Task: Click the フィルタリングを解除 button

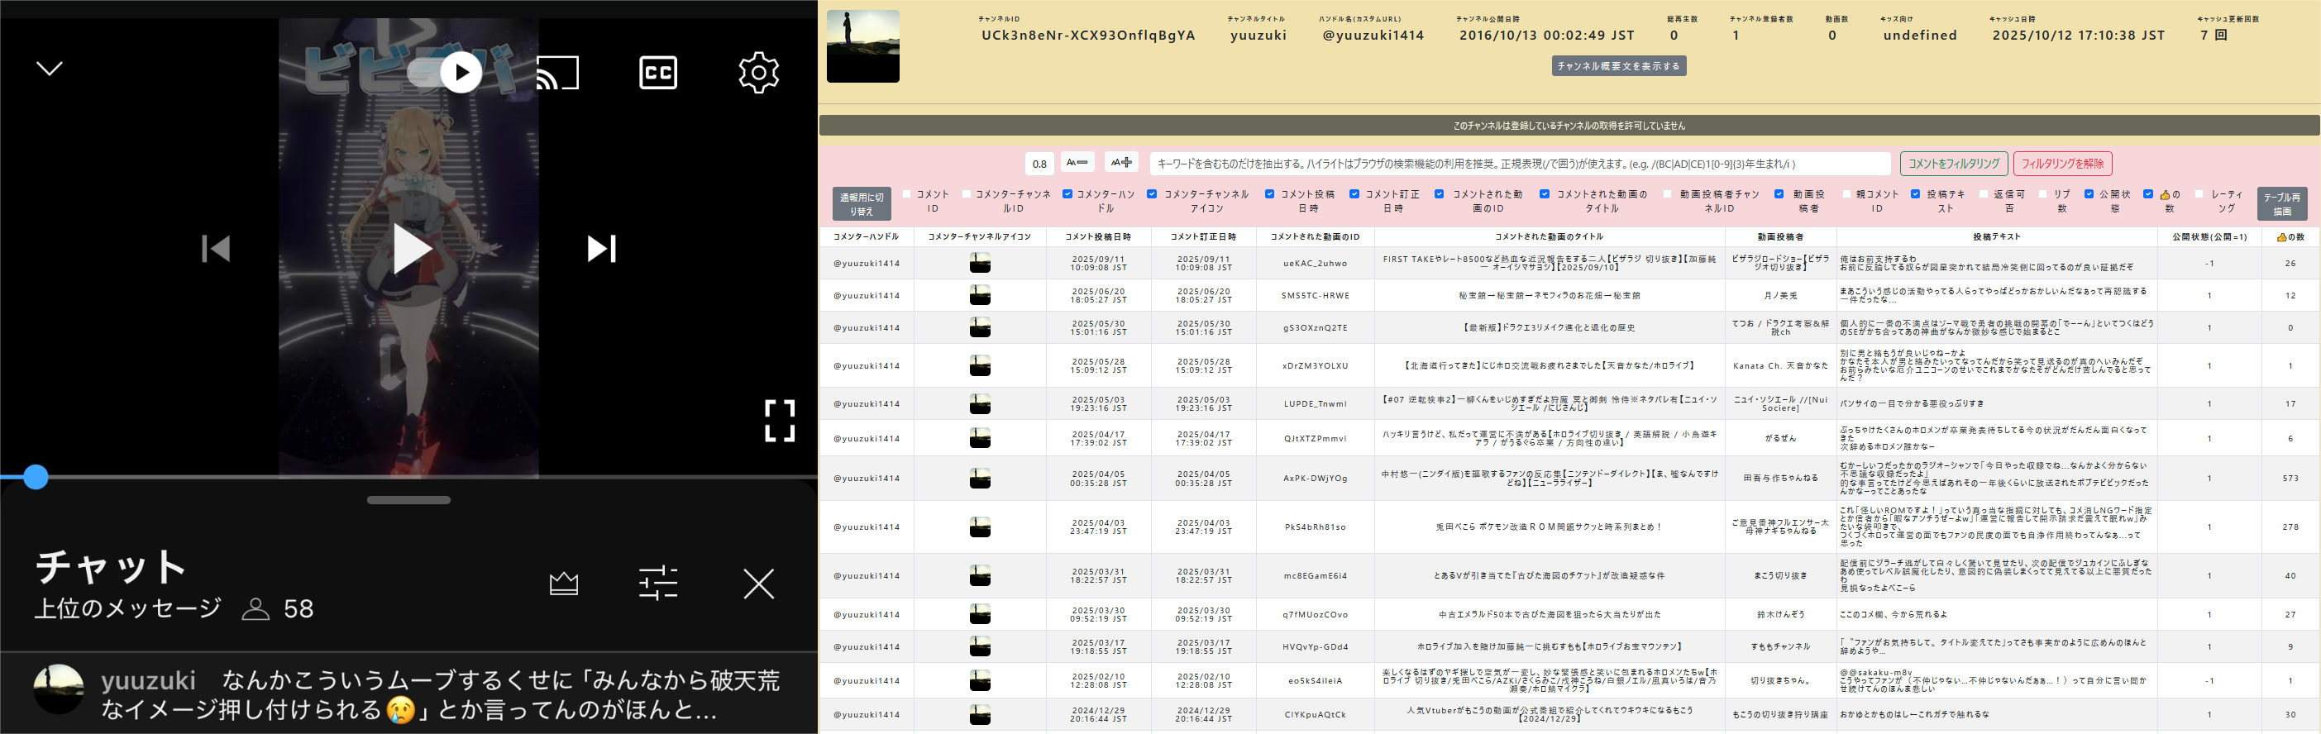Action: coord(2062,164)
